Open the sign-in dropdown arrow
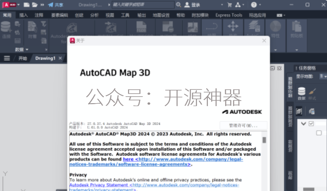 click(222, 4)
